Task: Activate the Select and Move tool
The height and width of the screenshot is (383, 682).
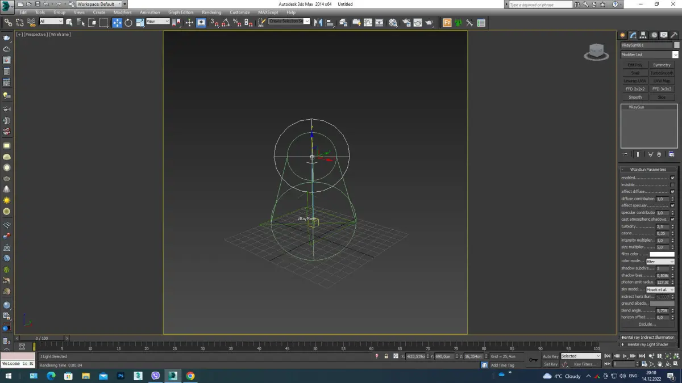Action: coord(117,23)
